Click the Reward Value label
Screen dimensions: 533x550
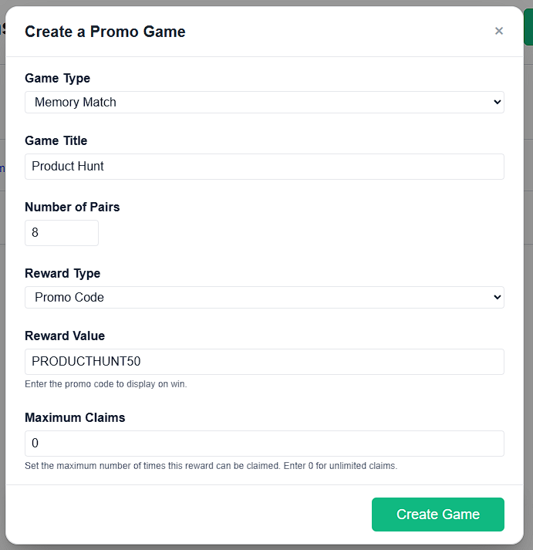click(65, 336)
